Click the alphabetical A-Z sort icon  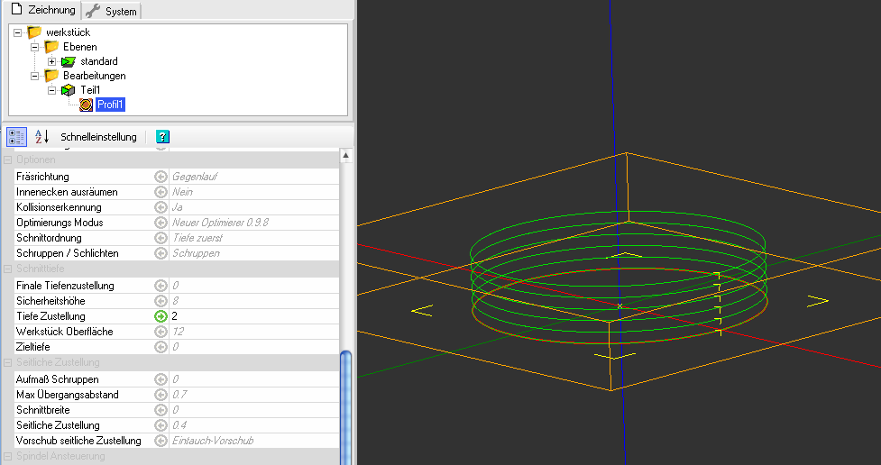coord(41,137)
